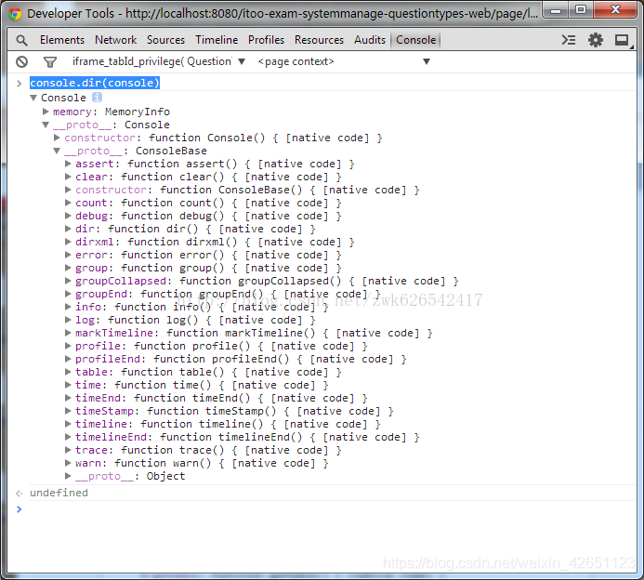The height and width of the screenshot is (580, 644).
Task: Clear console log with circle-slash icon
Action: (x=21, y=62)
